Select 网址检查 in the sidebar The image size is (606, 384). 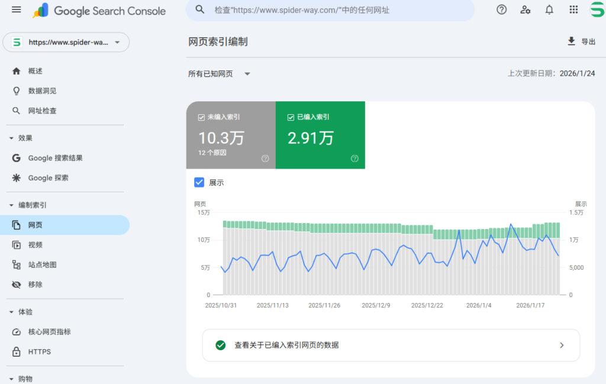pyautogui.click(x=43, y=111)
